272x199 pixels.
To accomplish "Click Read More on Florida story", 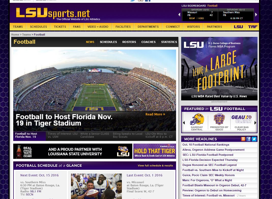I will click(155, 114).
